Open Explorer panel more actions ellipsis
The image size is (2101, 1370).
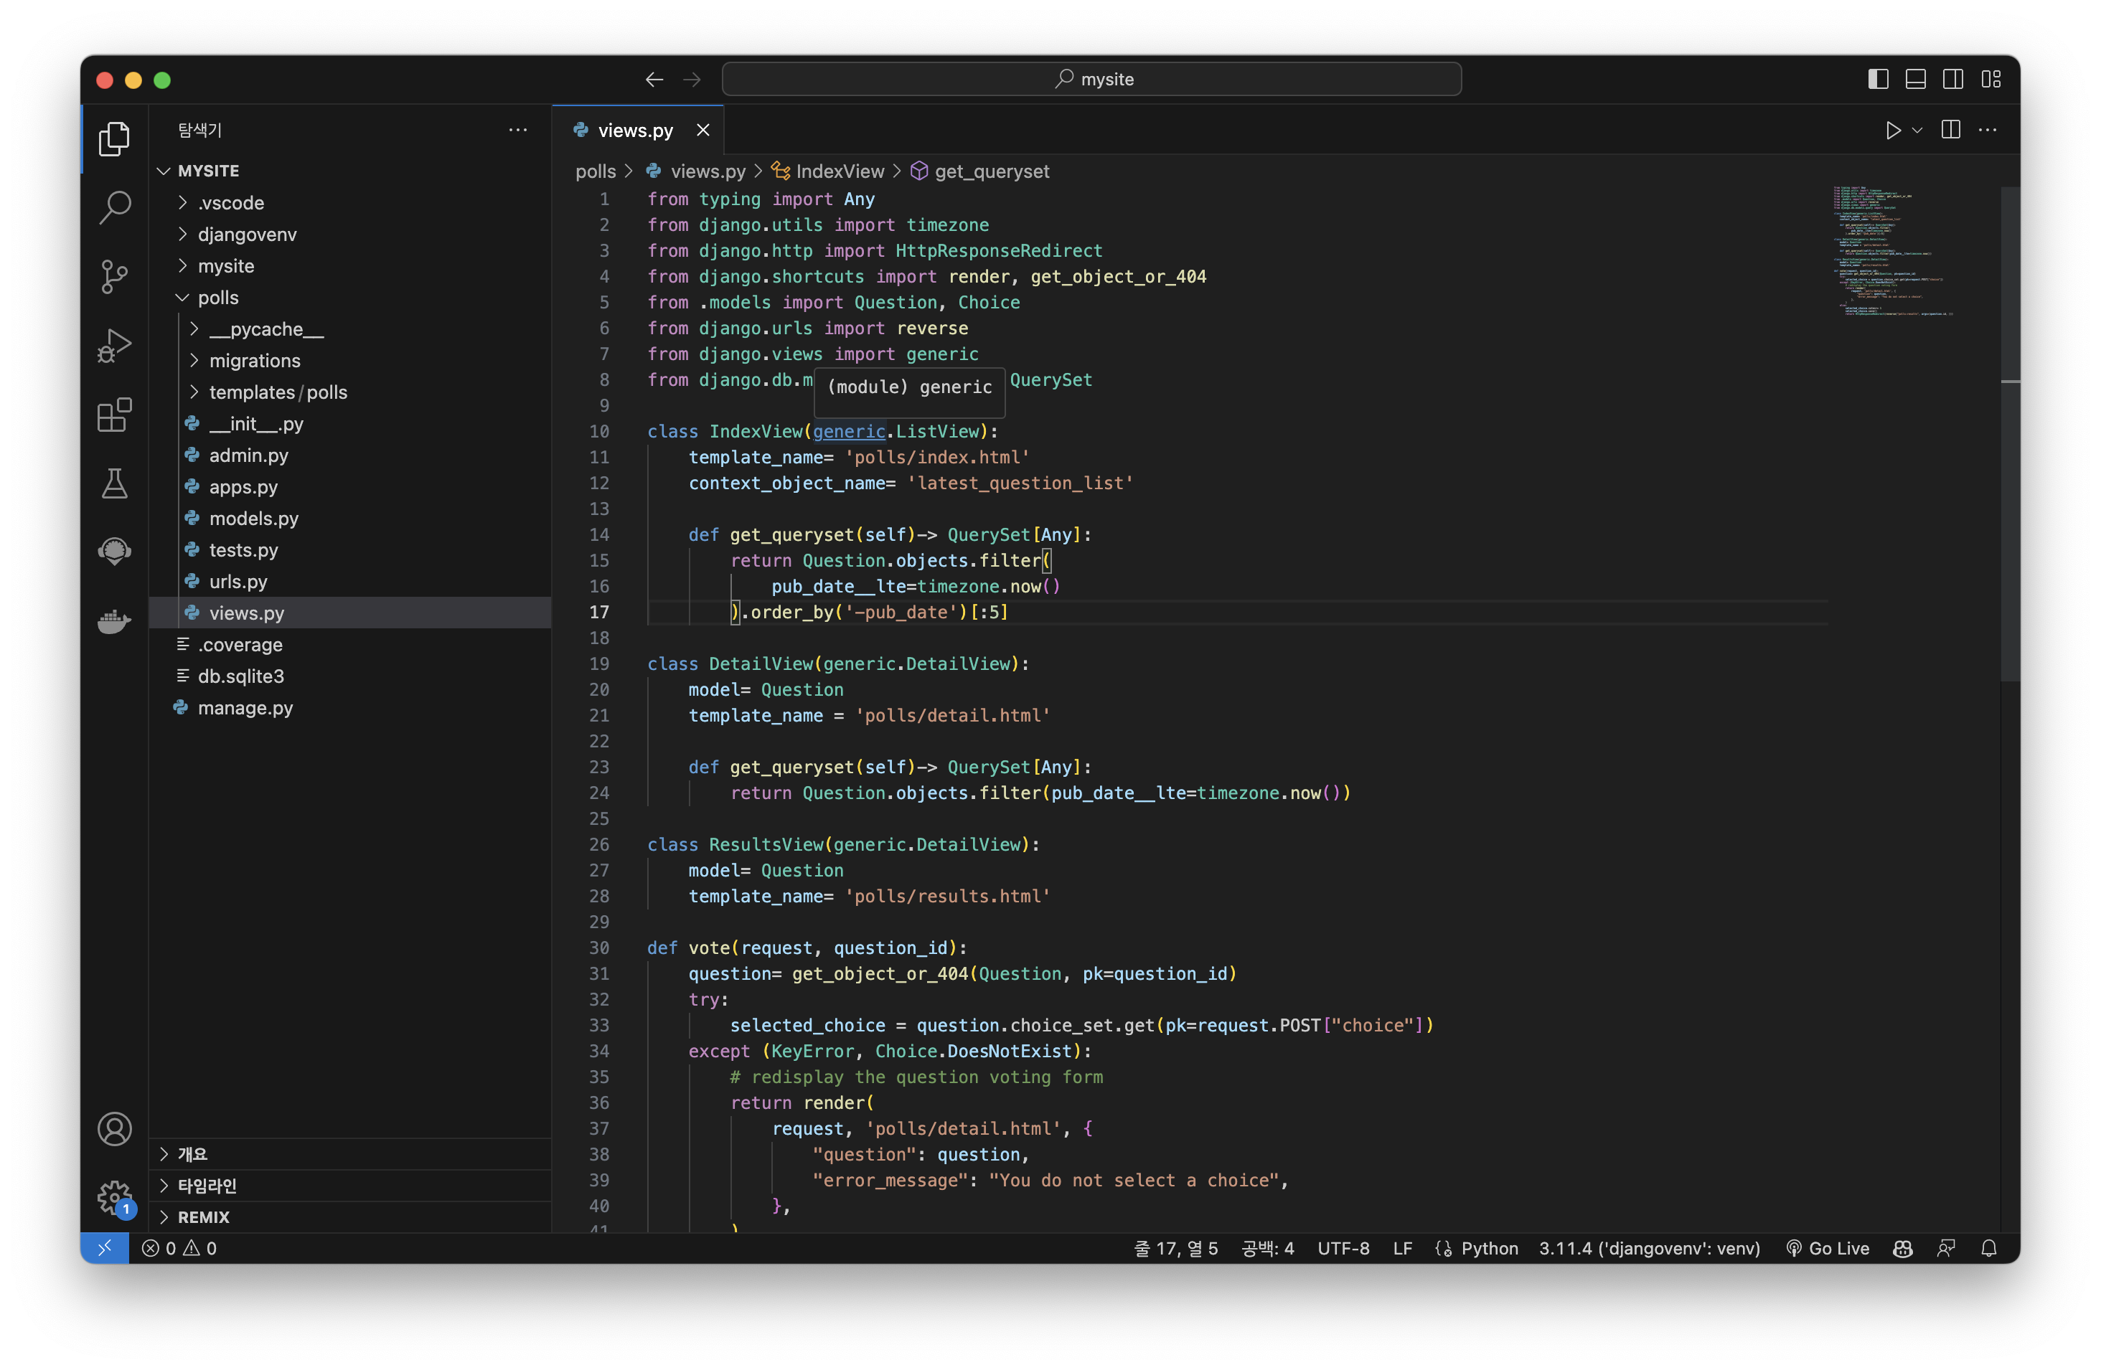click(x=517, y=131)
